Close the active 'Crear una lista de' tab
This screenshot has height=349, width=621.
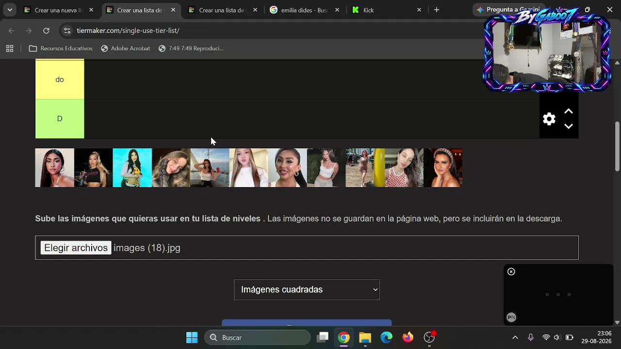tap(173, 10)
